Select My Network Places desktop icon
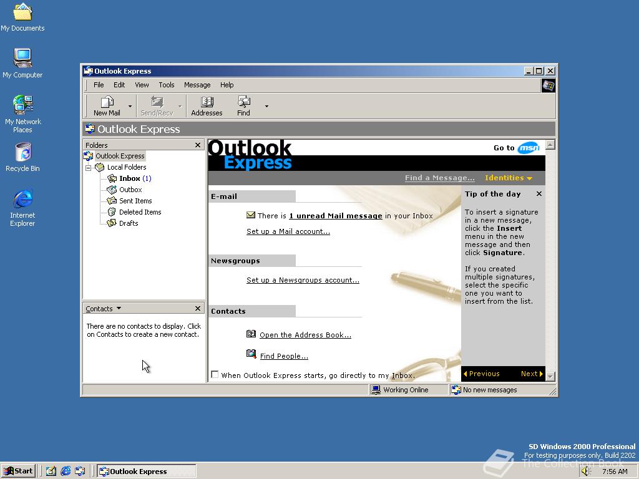The image size is (639, 479). (x=23, y=105)
